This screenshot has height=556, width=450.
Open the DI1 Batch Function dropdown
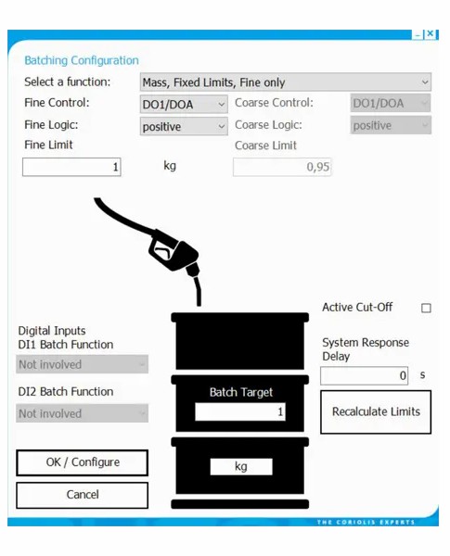[x=82, y=364]
